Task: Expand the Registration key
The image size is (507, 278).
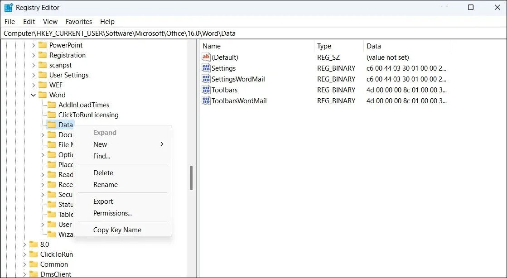Action: click(x=34, y=55)
